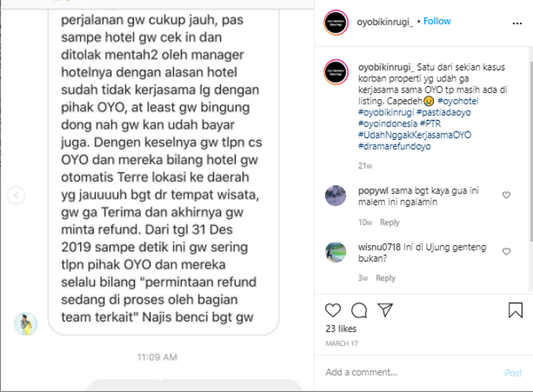Like the post with the heart icon

click(333, 310)
